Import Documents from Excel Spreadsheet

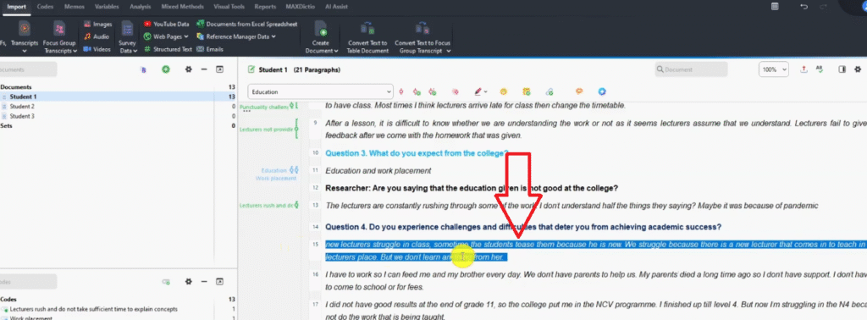click(246, 25)
